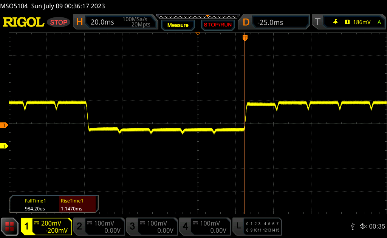Screen dimensions: 387x238
Task: Expand the logic analyzer L digital channels panel
Action: [x=258, y=226]
